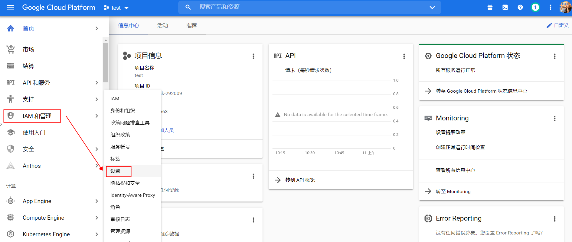Select 设置 in the IAM submenu
The width and height of the screenshot is (572, 242).
tap(133, 171)
